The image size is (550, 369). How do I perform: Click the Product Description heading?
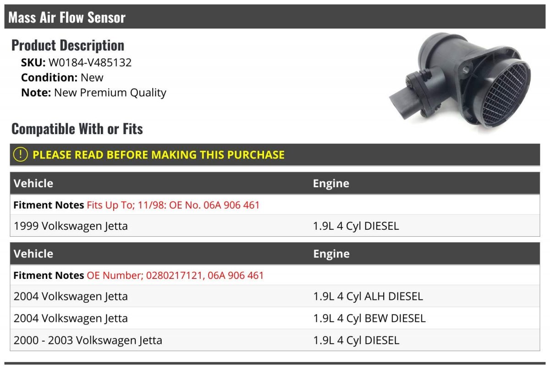(x=68, y=45)
